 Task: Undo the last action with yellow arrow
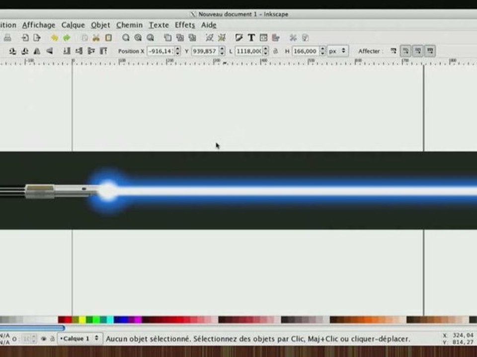tap(55, 38)
